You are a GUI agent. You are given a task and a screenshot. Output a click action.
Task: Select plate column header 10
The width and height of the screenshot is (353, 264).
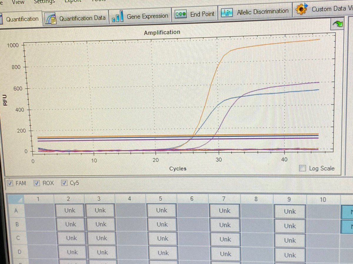pyautogui.click(x=323, y=200)
